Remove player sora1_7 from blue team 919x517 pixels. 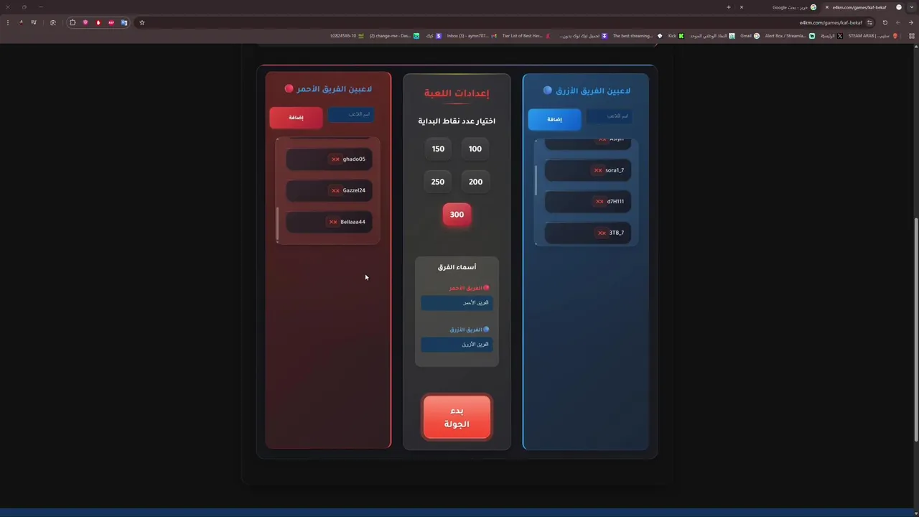tap(598, 170)
